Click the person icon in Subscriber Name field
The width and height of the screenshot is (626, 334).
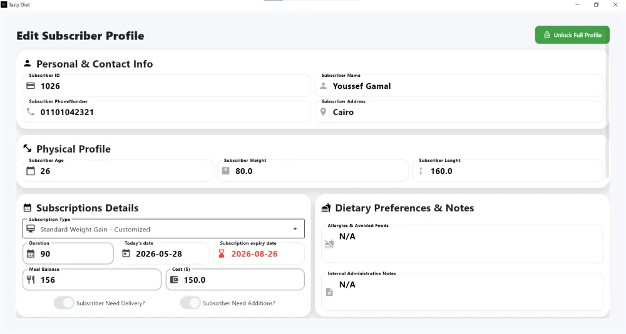click(324, 86)
